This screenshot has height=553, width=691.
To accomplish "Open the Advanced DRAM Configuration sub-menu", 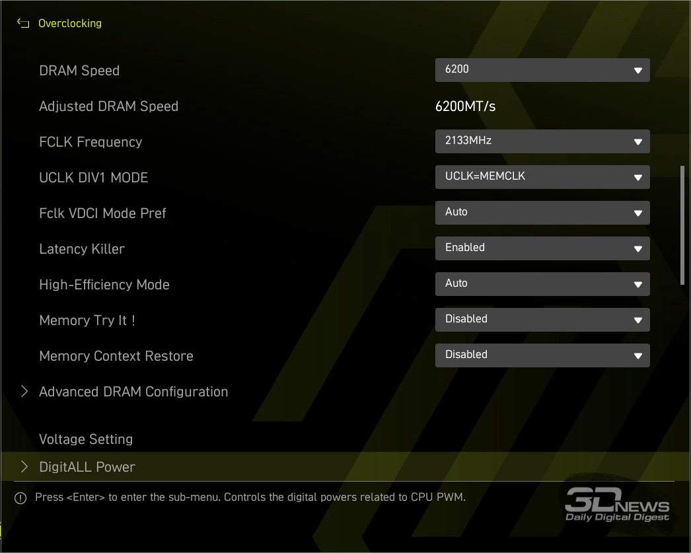I will click(x=133, y=392).
